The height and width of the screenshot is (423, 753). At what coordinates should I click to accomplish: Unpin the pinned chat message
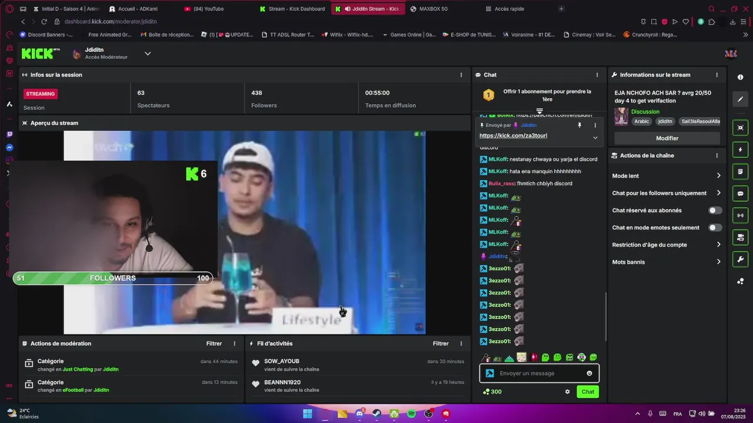[x=579, y=125]
